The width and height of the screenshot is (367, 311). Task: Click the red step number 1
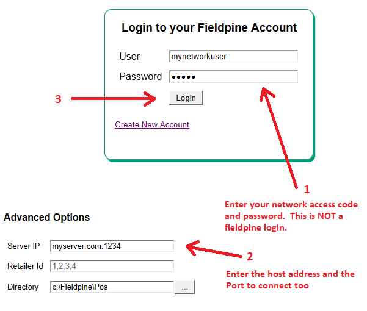pos(307,189)
